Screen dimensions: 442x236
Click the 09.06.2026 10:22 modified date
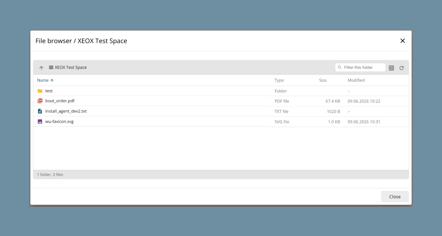click(364, 101)
